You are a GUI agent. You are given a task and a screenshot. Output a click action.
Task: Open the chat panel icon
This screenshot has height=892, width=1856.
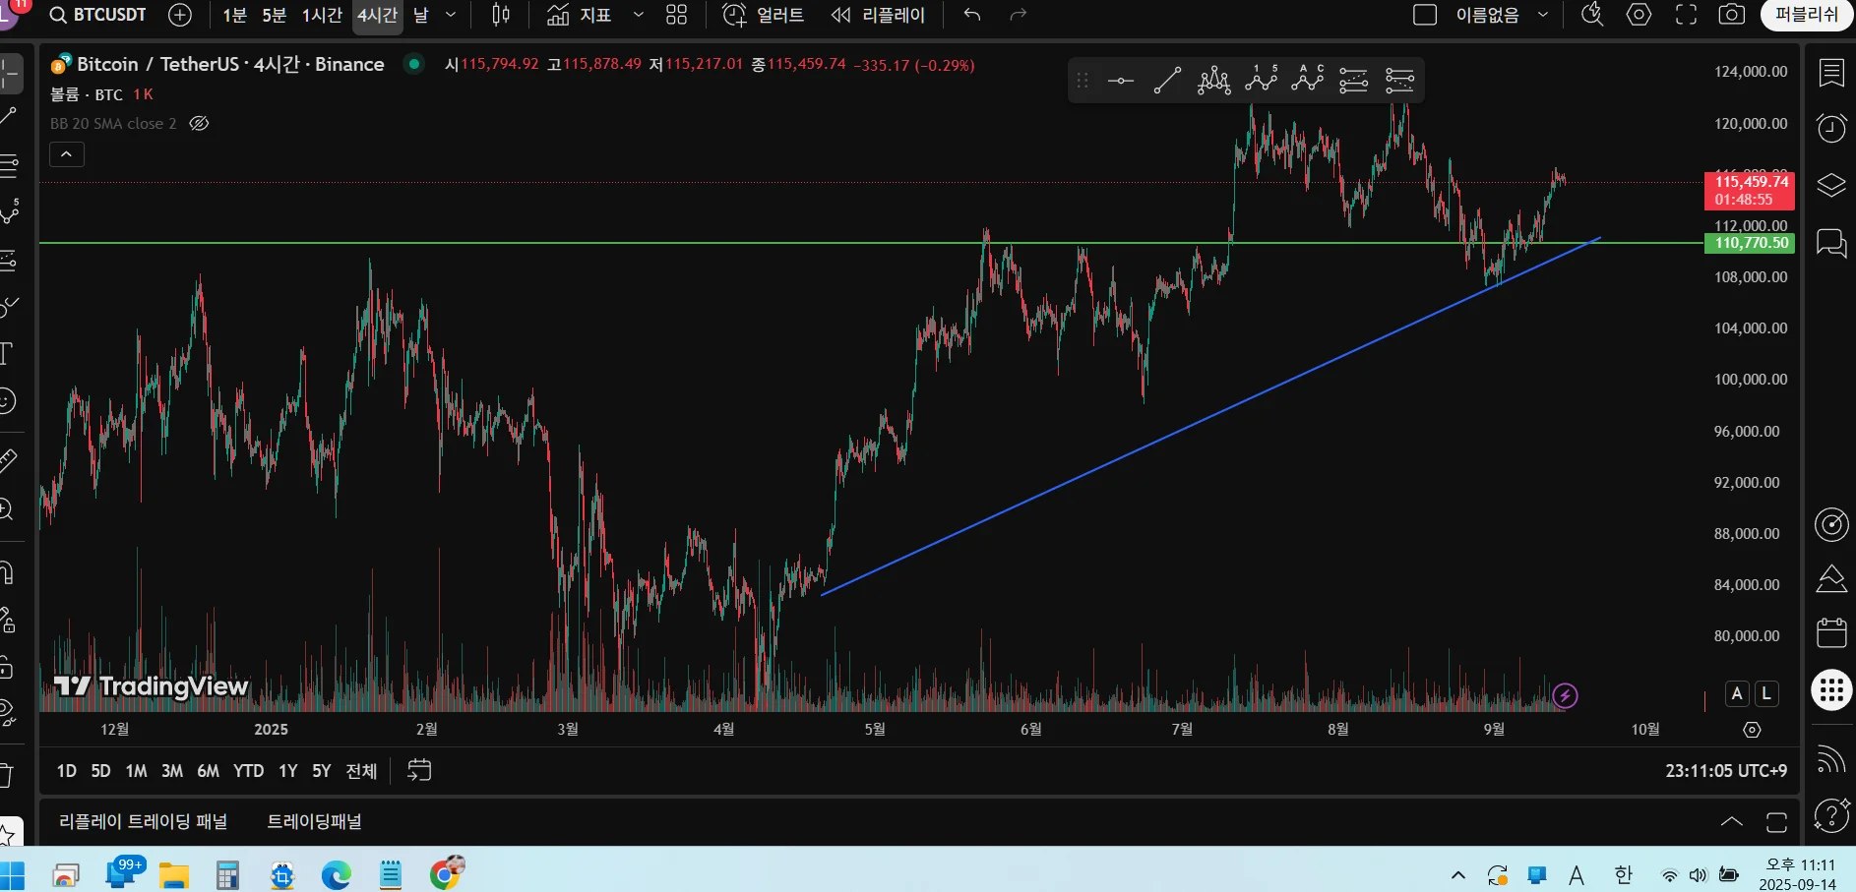tap(1831, 242)
